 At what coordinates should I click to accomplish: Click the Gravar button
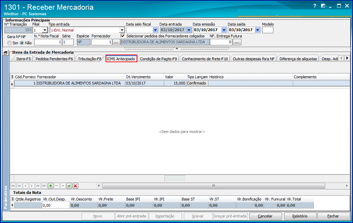[198, 216]
